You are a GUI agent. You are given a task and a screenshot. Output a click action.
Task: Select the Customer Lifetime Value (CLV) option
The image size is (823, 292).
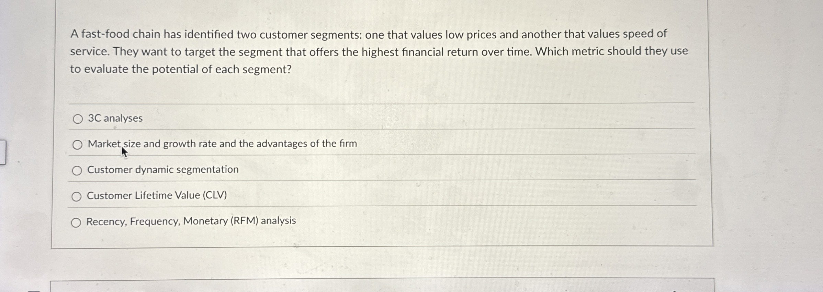click(78, 196)
